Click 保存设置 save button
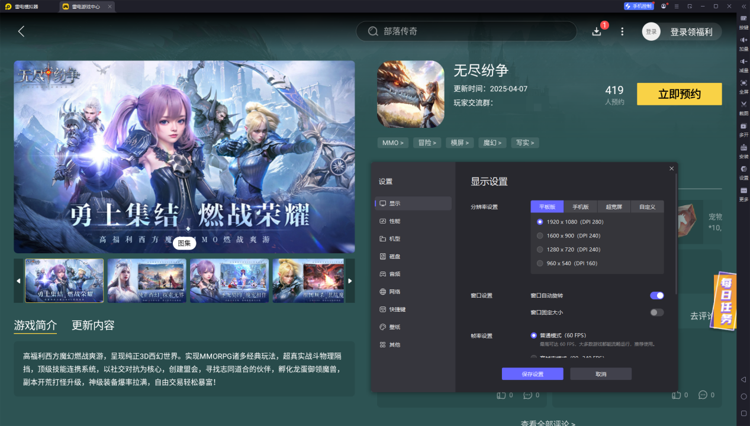The image size is (750, 426). point(532,374)
